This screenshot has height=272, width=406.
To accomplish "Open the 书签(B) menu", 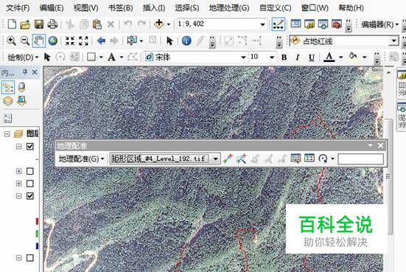I will [x=120, y=8].
